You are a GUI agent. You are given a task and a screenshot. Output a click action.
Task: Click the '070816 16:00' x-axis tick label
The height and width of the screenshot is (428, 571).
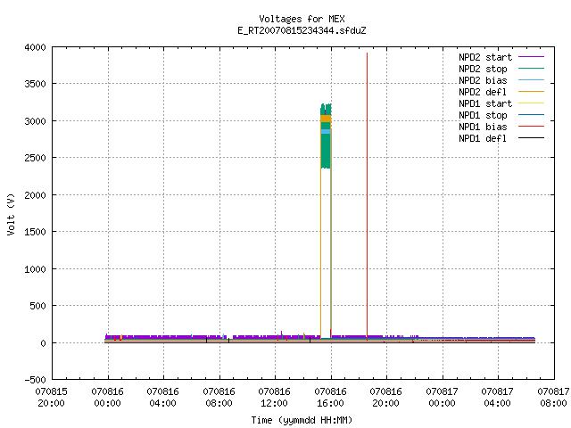tap(330, 398)
